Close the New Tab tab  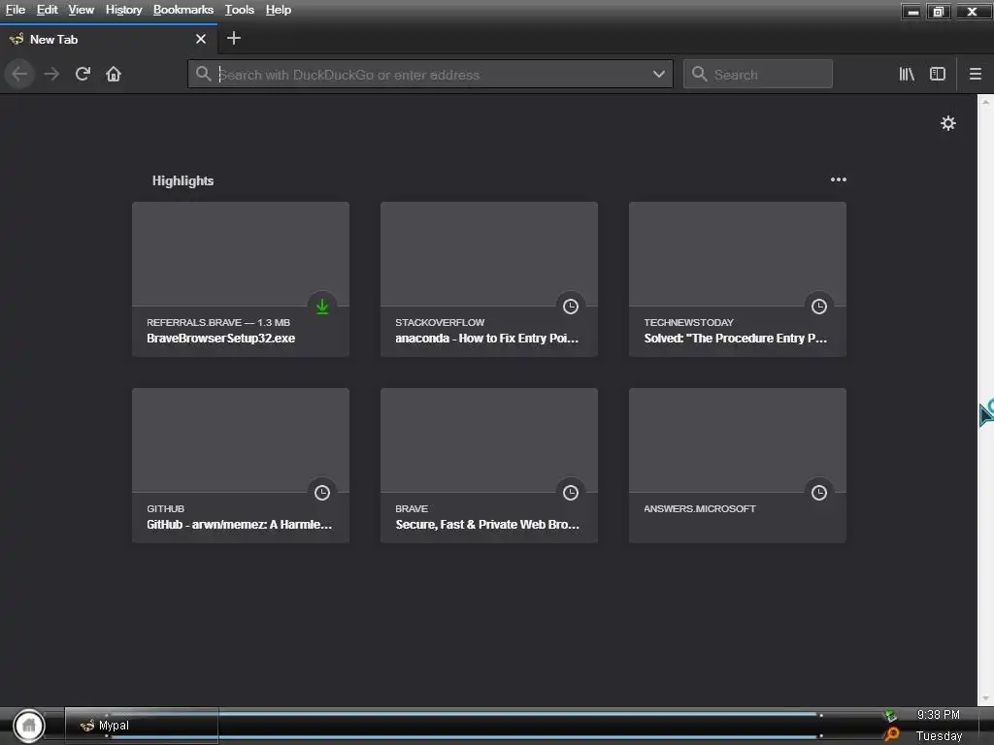(201, 39)
